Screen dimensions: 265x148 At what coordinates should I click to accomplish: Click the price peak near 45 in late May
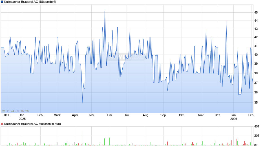105,11
